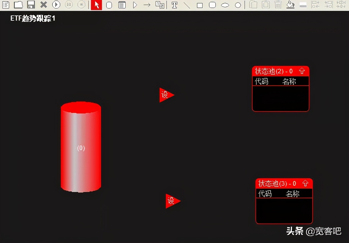Click the 名称 column header in 状态池(3)
Viewport: 349px width, 243px height.
[x=292, y=194]
